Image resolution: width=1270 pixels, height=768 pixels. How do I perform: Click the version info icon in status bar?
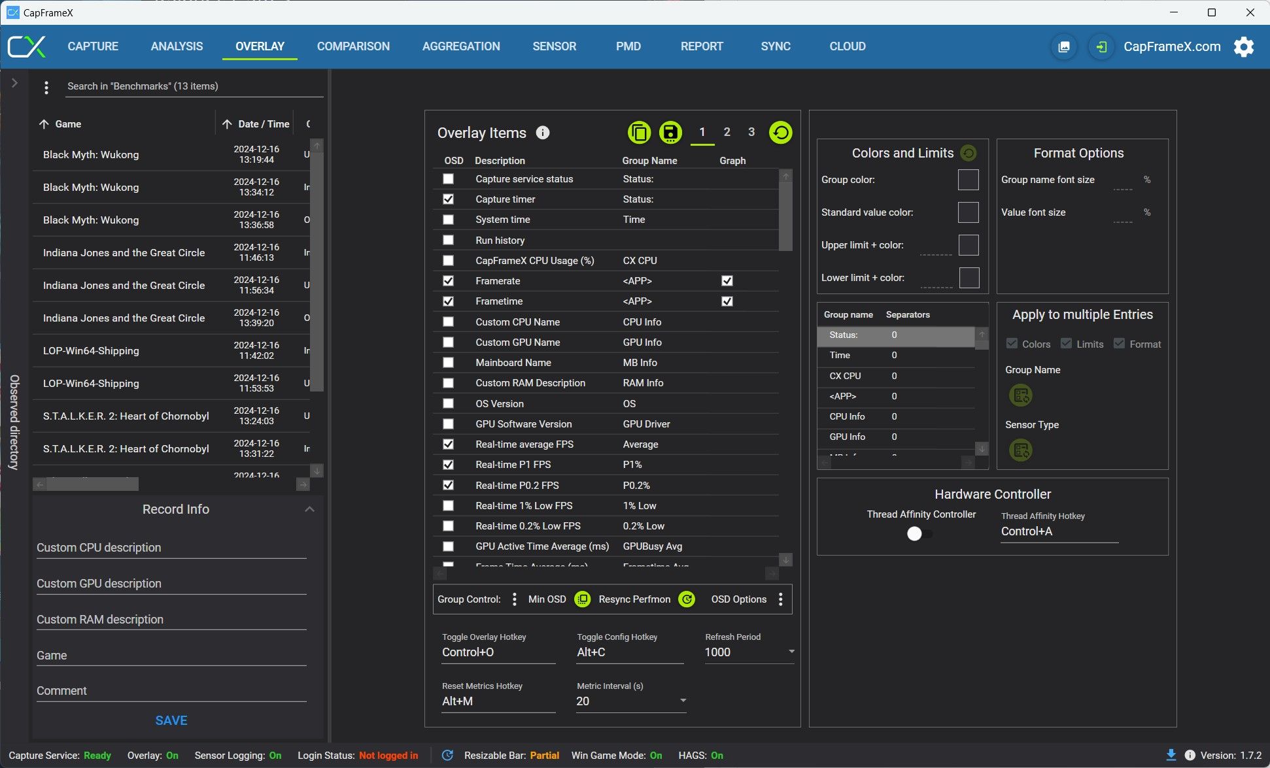click(1190, 756)
